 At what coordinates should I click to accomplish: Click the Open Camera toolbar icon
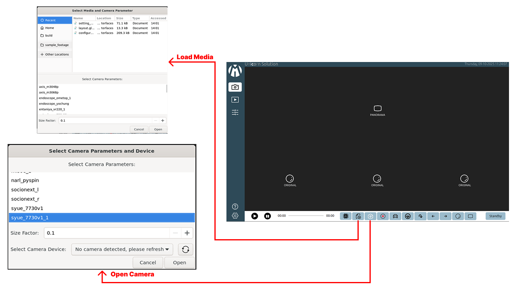coord(370,216)
